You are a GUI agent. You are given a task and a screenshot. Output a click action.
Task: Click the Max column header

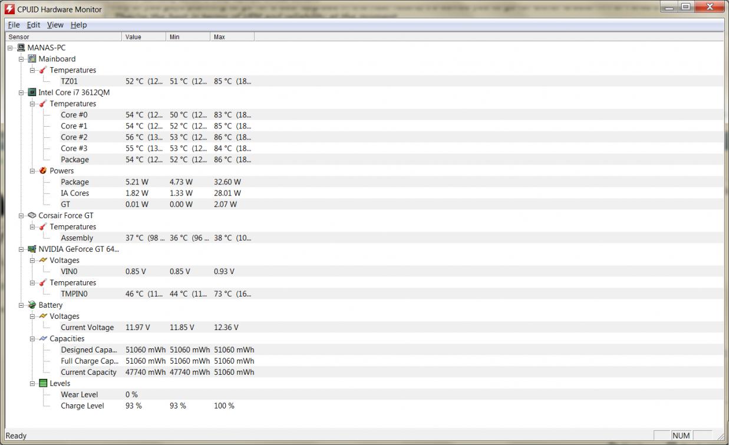tap(232, 37)
